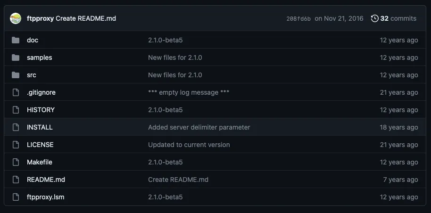Open commit hash 208fd6b

[298, 19]
